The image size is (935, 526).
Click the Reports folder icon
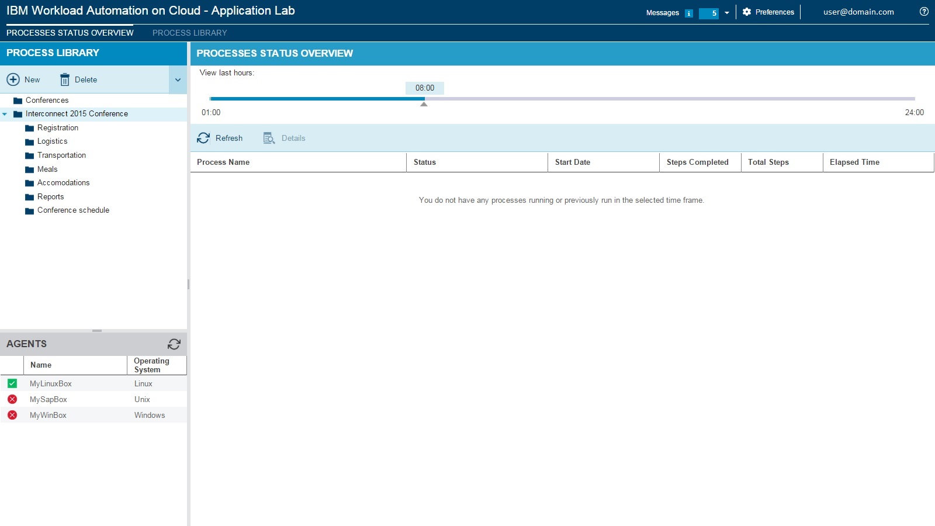click(x=29, y=197)
